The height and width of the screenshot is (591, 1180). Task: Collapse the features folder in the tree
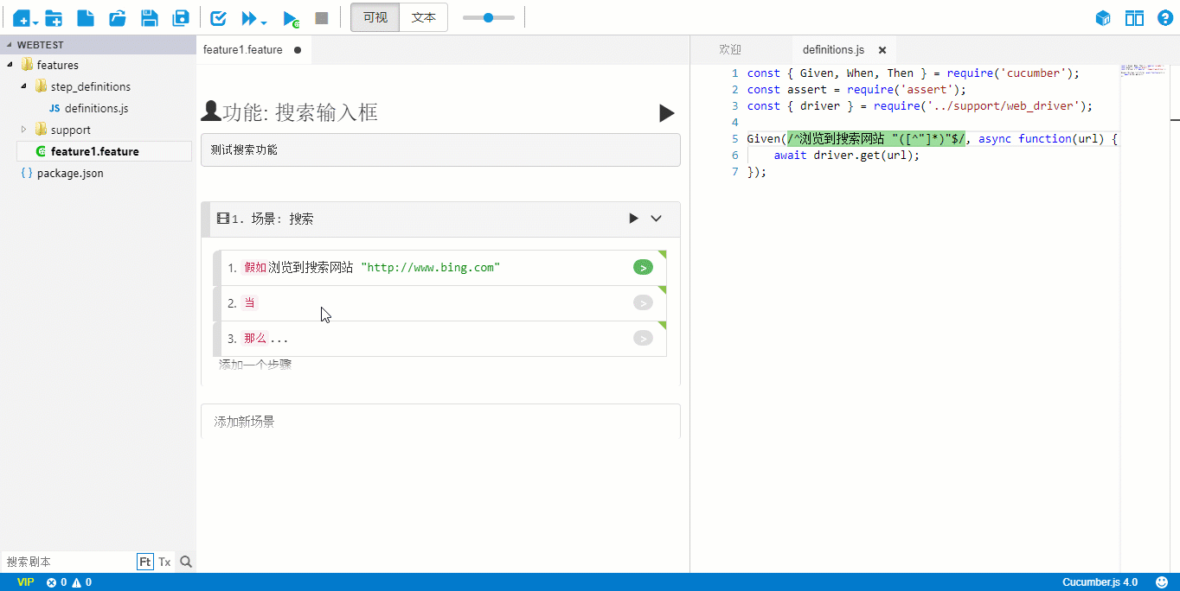tap(10, 65)
